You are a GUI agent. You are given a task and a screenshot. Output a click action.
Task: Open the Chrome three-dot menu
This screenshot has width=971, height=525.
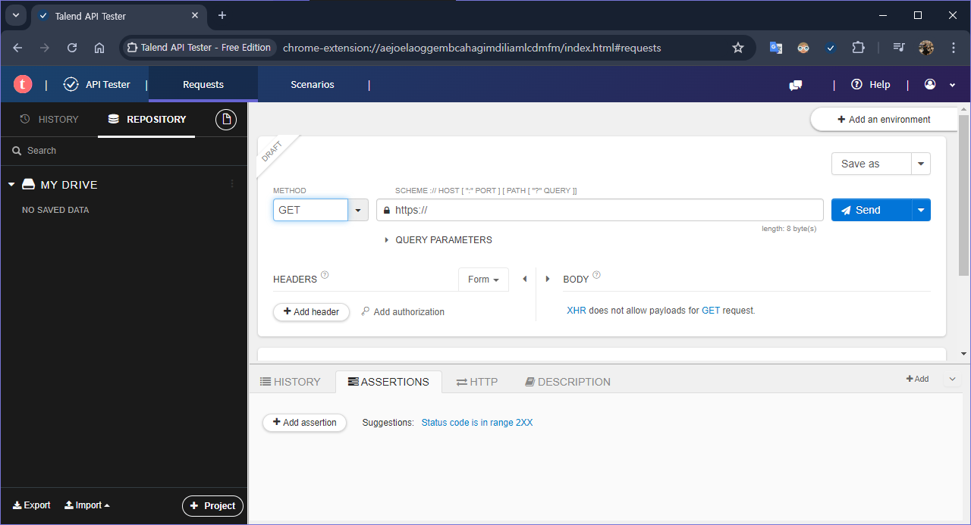pyautogui.click(x=954, y=48)
